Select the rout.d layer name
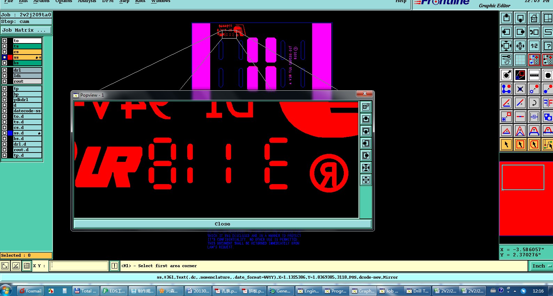The width and height of the screenshot is (553, 296). [27, 150]
